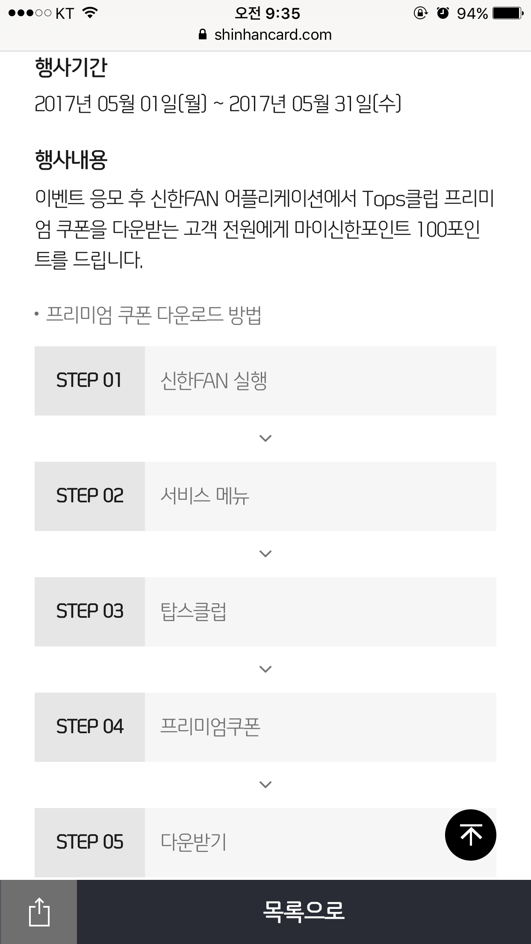
Task: Select the STEP 04 프리미엄쿠폰 row
Action: [265, 727]
